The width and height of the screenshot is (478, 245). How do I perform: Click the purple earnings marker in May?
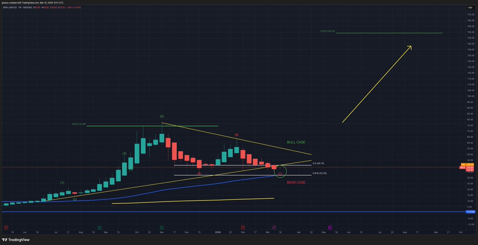330,227
